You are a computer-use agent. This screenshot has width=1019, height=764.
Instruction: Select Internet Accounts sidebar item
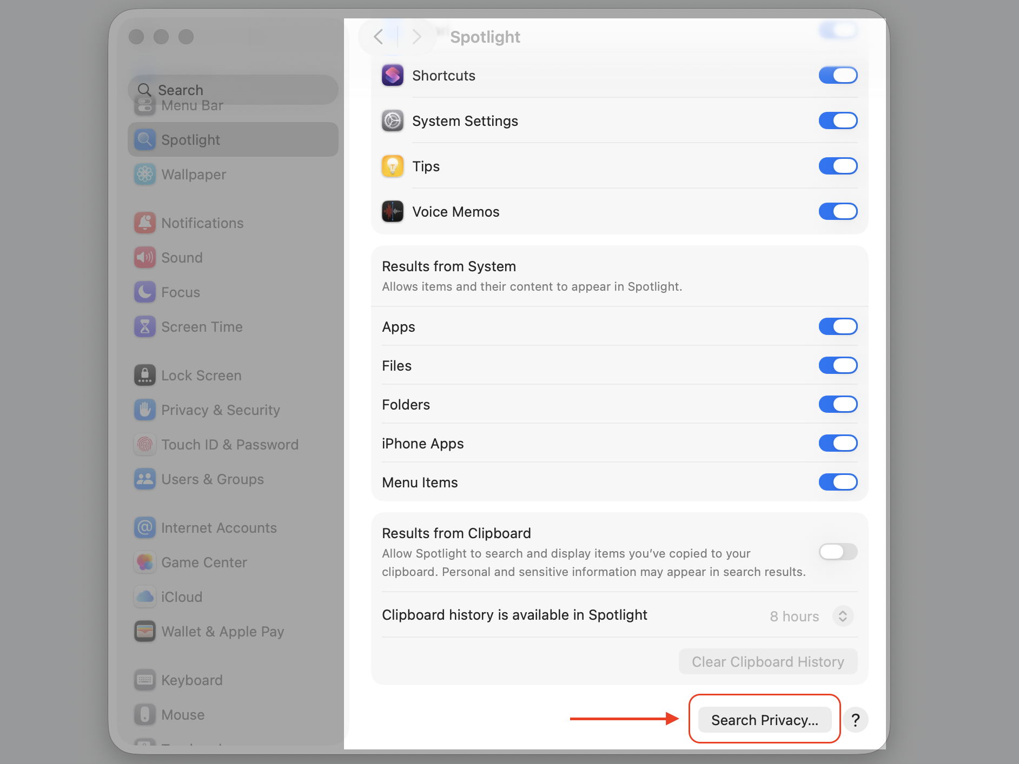coord(233,527)
